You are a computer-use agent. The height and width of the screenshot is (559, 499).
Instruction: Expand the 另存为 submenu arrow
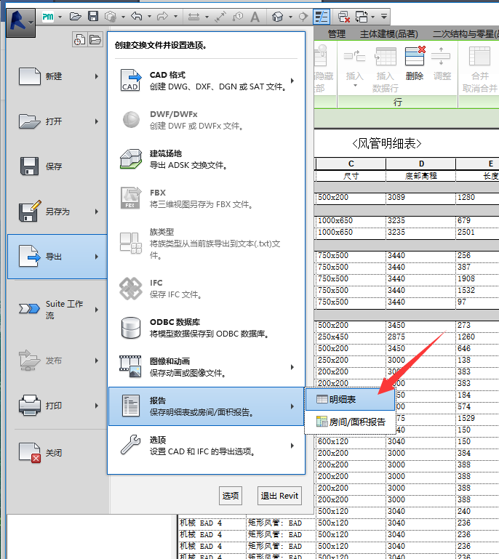click(97, 212)
